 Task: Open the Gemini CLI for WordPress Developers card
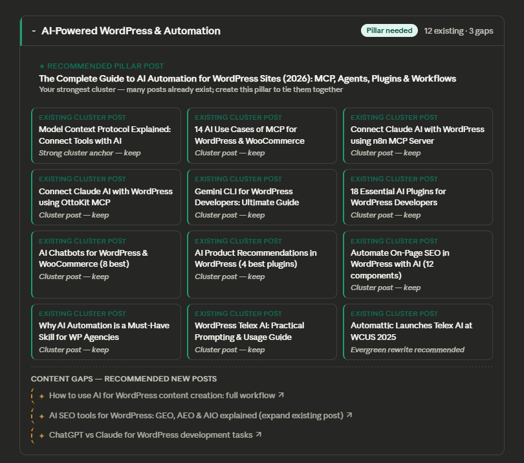coord(262,198)
